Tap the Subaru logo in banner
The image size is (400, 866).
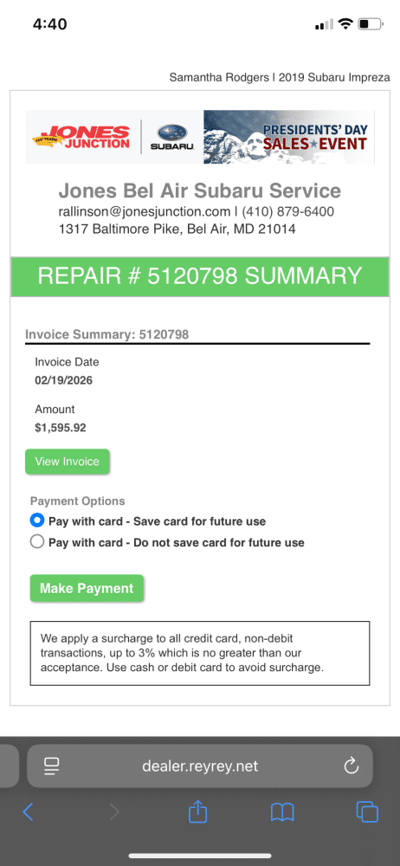(172, 137)
